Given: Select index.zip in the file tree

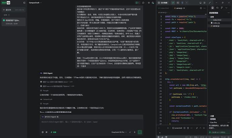Looking at the screenshot, I should (x=220, y=23).
